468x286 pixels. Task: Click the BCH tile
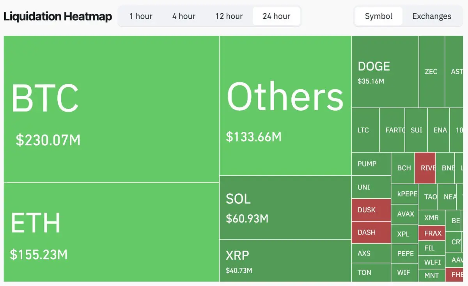click(x=403, y=168)
